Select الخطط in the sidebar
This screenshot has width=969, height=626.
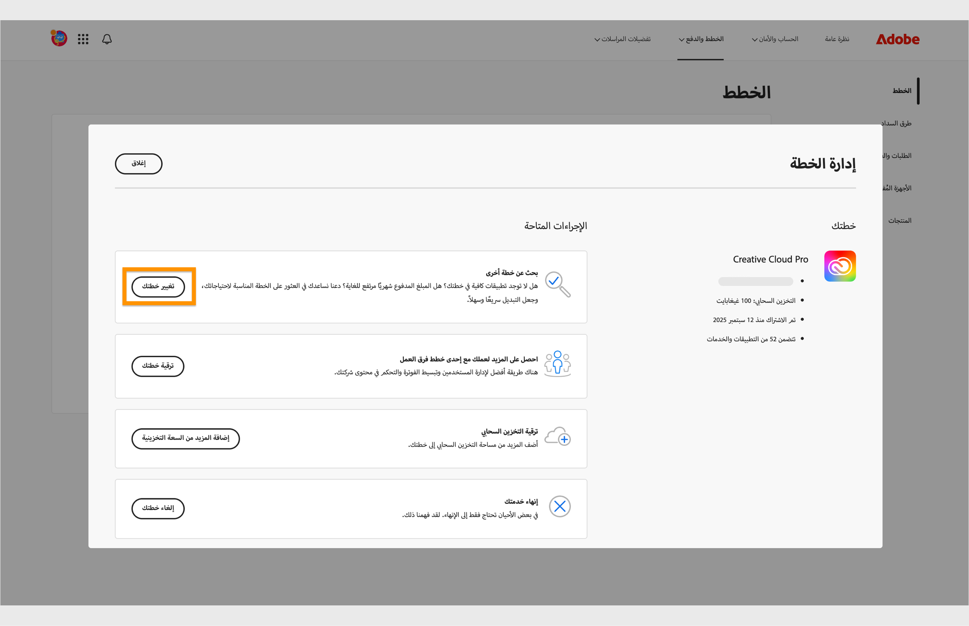[x=903, y=90]
